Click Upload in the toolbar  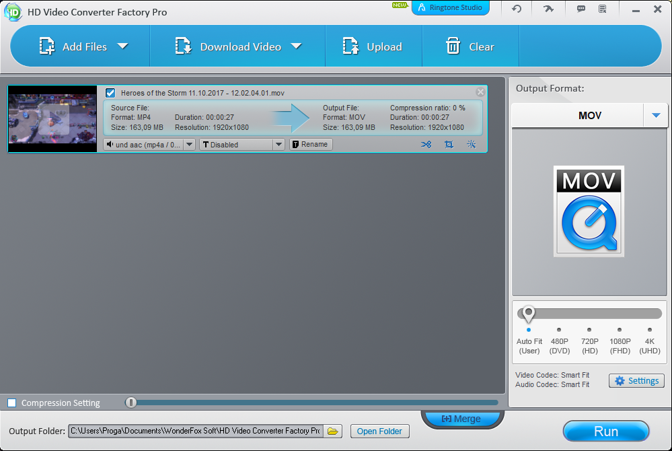pyautogui.click(x=373, y=46)
